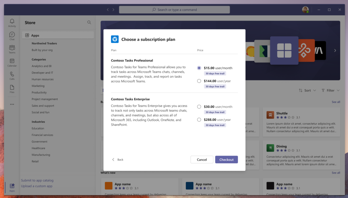Click the Shuttle app icon

(270, 115)
